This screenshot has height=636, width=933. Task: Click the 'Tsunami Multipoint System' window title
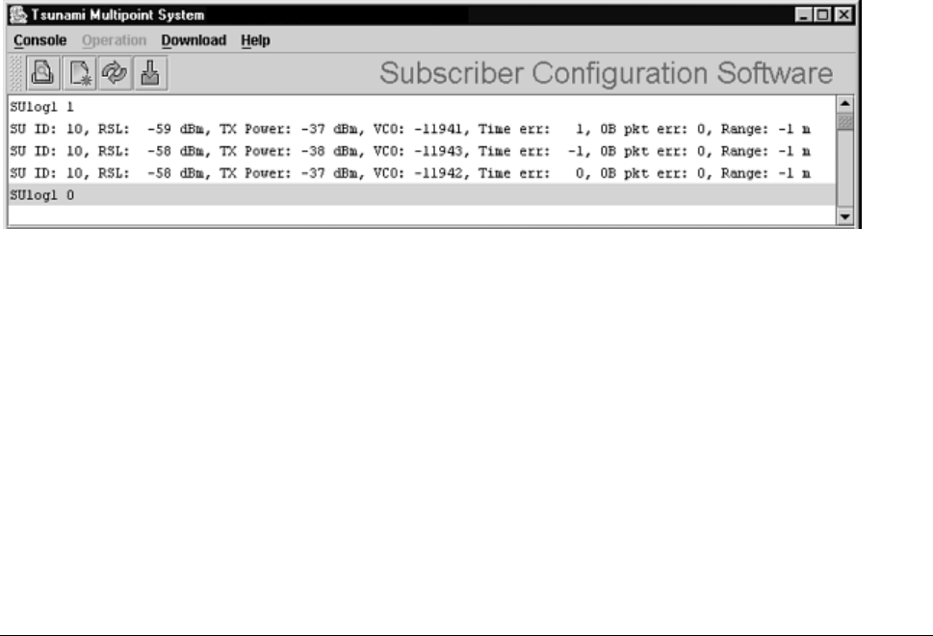(x=117, y=14)
